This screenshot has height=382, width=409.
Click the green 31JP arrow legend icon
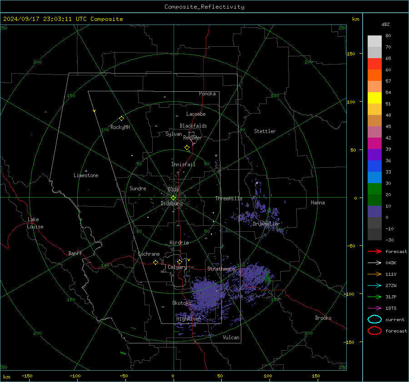coord(374,297)
